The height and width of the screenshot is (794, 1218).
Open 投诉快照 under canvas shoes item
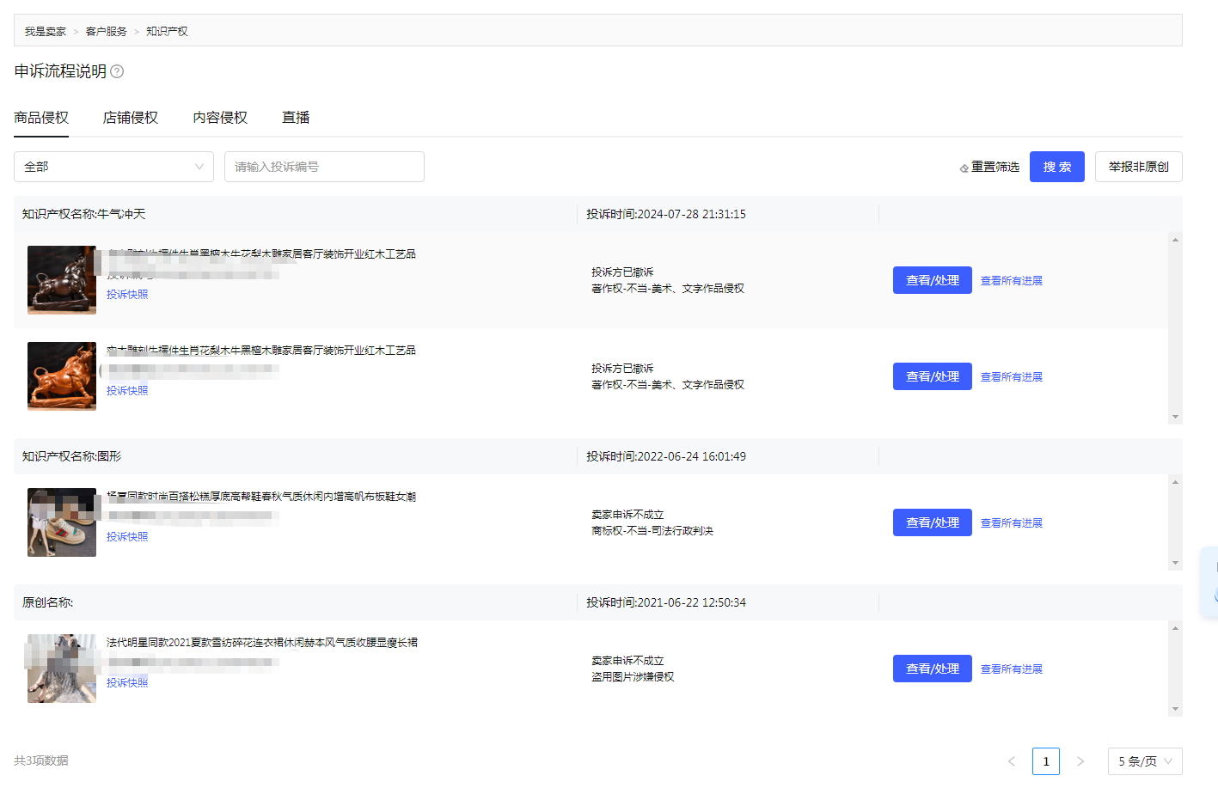127,537
